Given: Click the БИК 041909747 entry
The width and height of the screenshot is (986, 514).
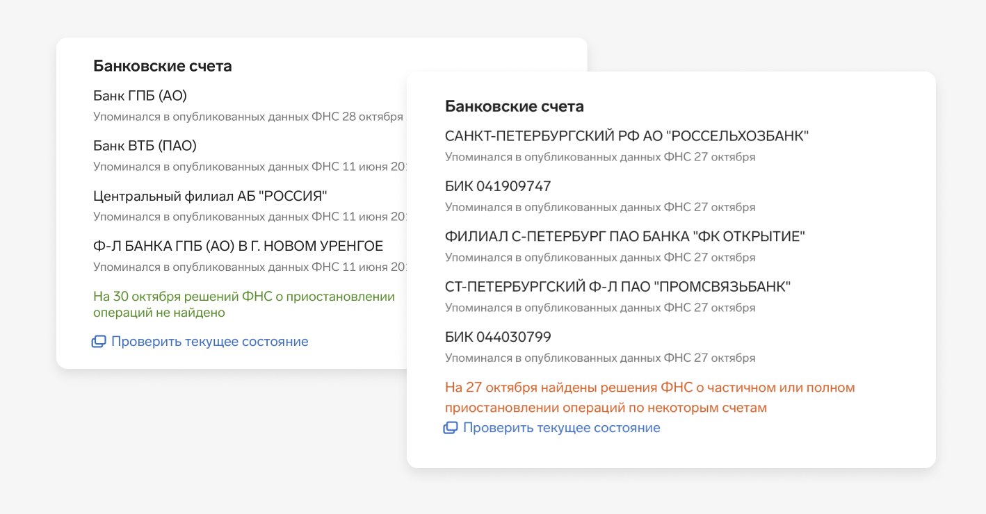Looking at the screenshot, I should coord(498,186).
